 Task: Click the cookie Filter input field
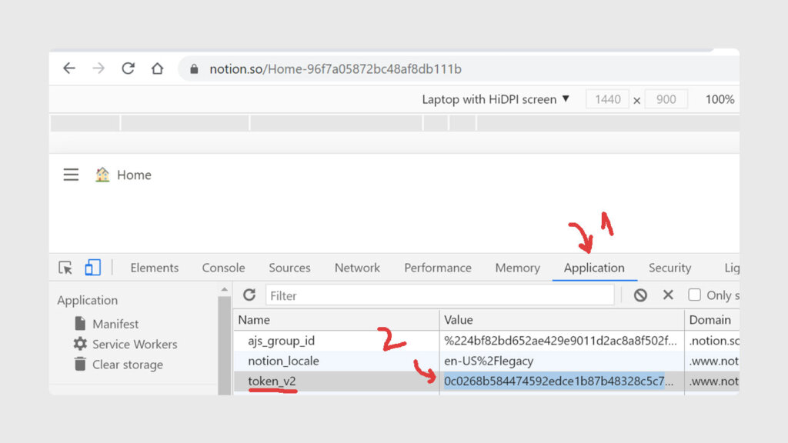coord(439,295)
